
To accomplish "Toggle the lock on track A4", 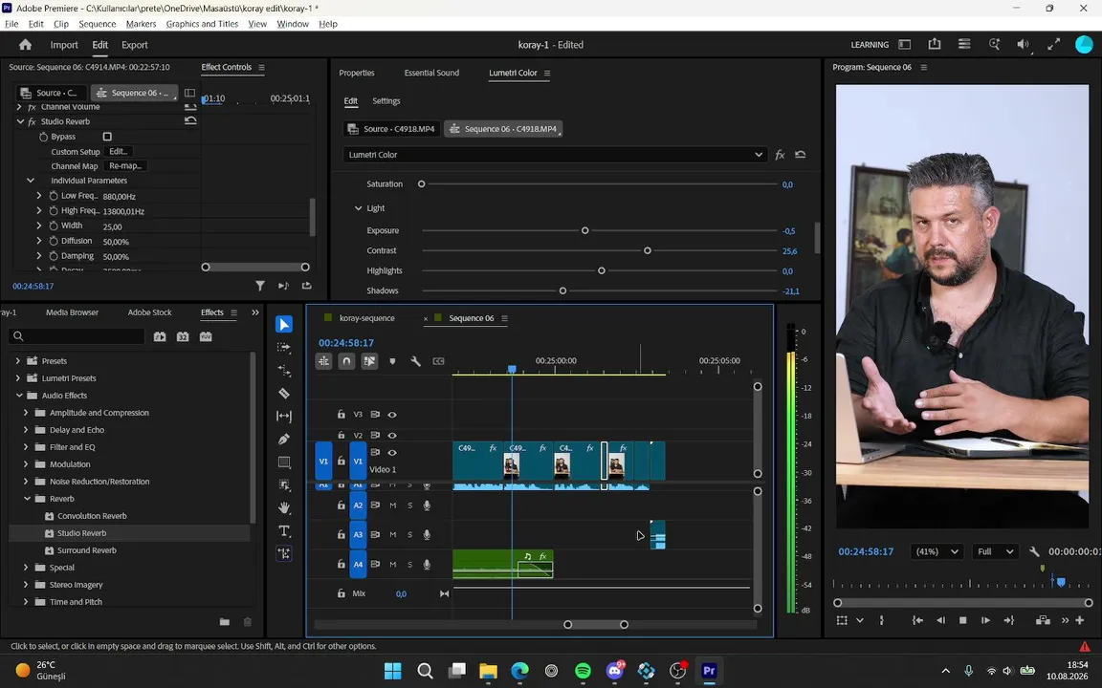I will (341, 564).
